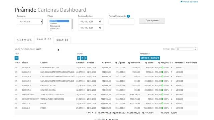Viewport: 214px width, 120px height.
Task: Toggle the Filial 05 filter chip
Action: pos(16,58)
